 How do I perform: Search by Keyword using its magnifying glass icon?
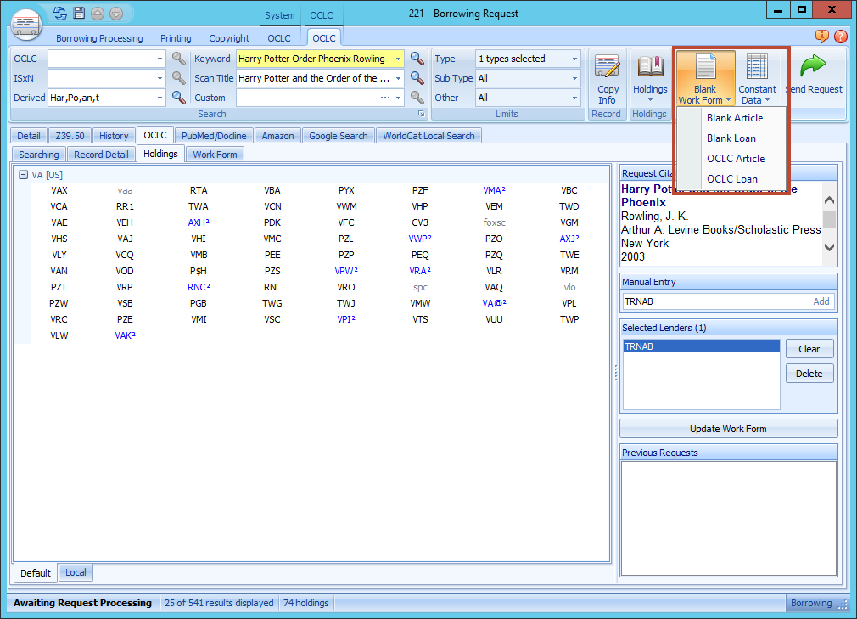[416, 59]
